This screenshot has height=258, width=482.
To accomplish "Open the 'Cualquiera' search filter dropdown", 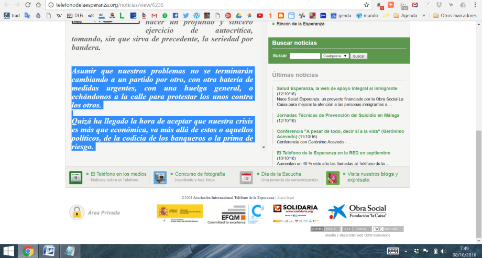I will click(335, 56).
